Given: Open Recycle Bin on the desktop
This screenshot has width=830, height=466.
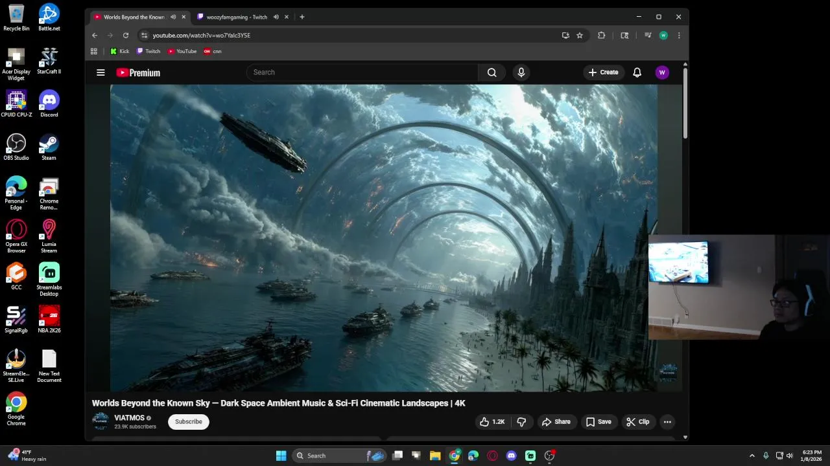Looking at the screenshot, I should 16,17.
